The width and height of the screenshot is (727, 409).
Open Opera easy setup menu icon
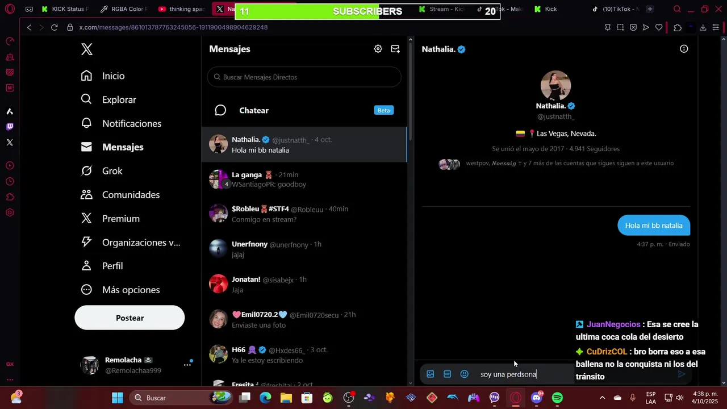[x=716, y=27]
